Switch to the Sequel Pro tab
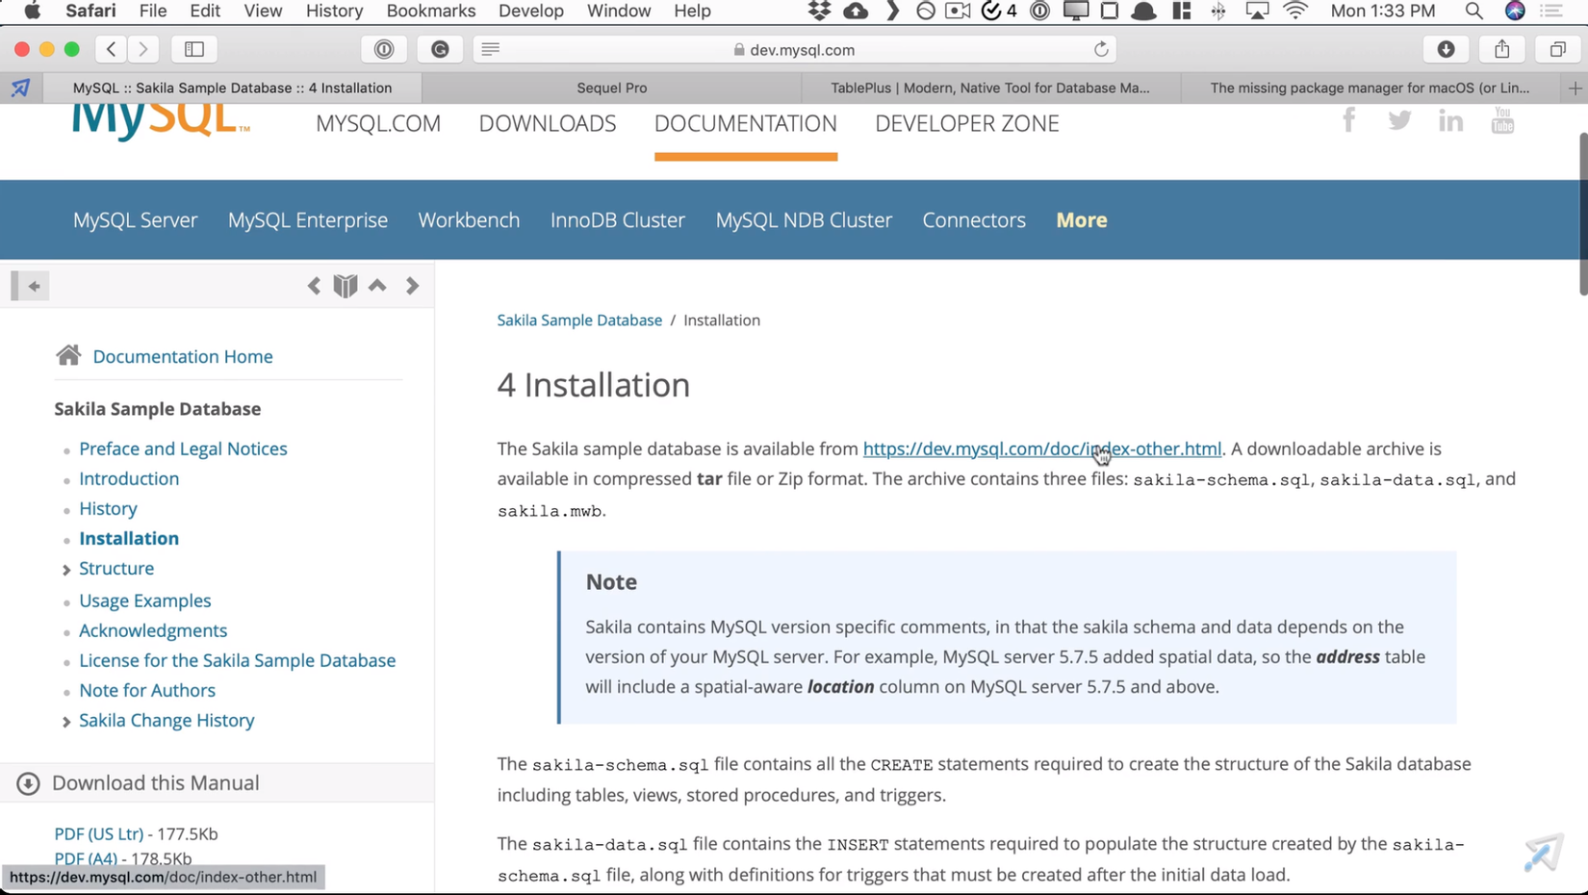The image size is (1588, 895). click(612, 88)
